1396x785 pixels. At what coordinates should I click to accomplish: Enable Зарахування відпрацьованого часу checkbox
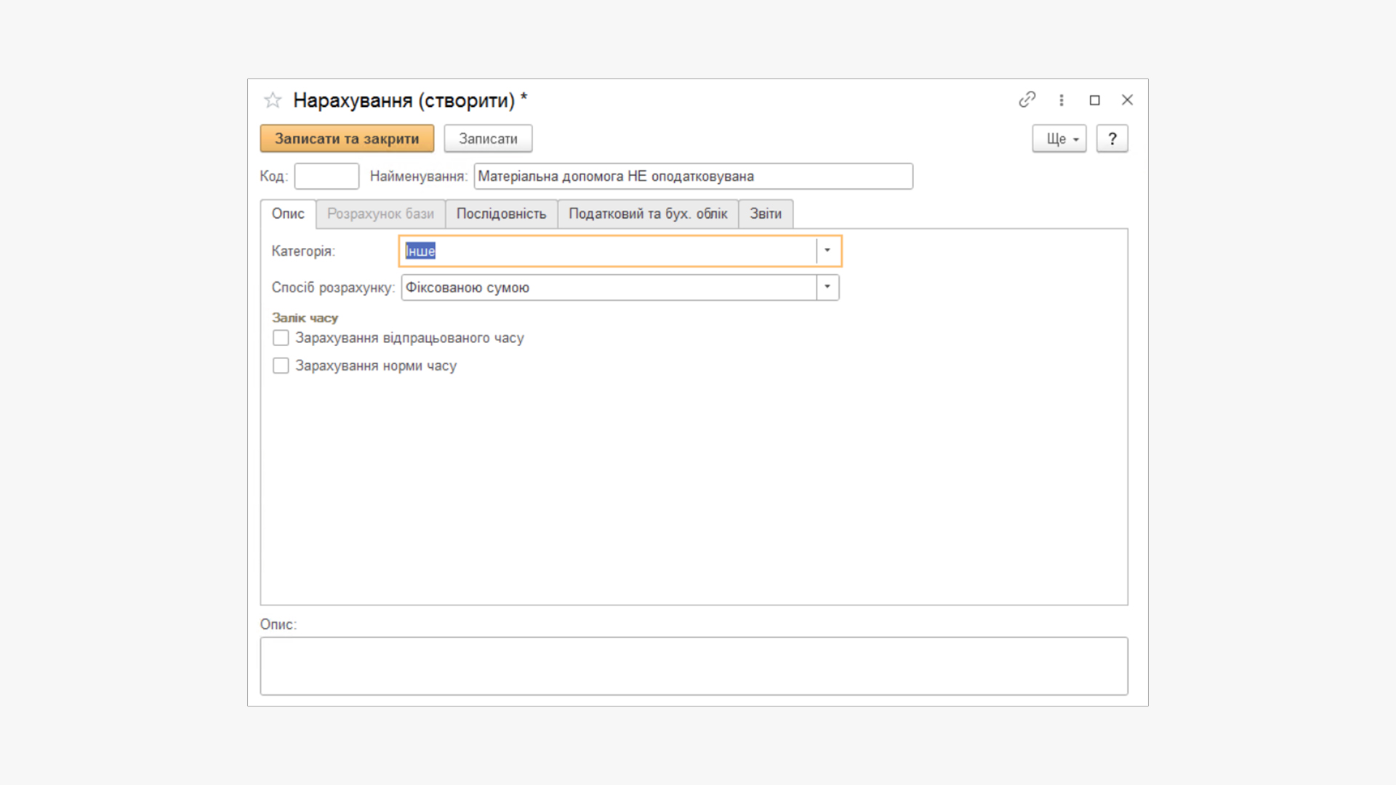click(281, 338)
